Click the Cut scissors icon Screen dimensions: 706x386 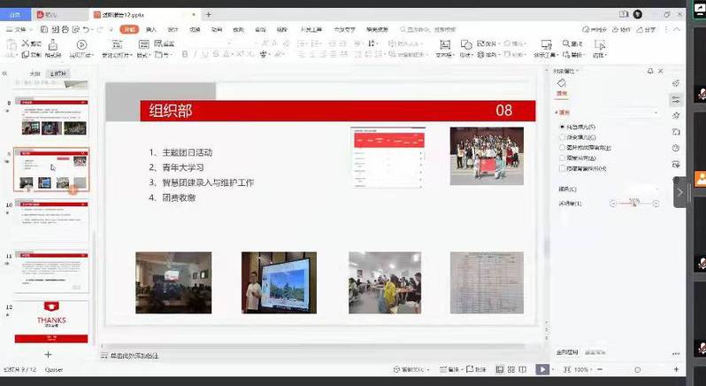point(27,43)
